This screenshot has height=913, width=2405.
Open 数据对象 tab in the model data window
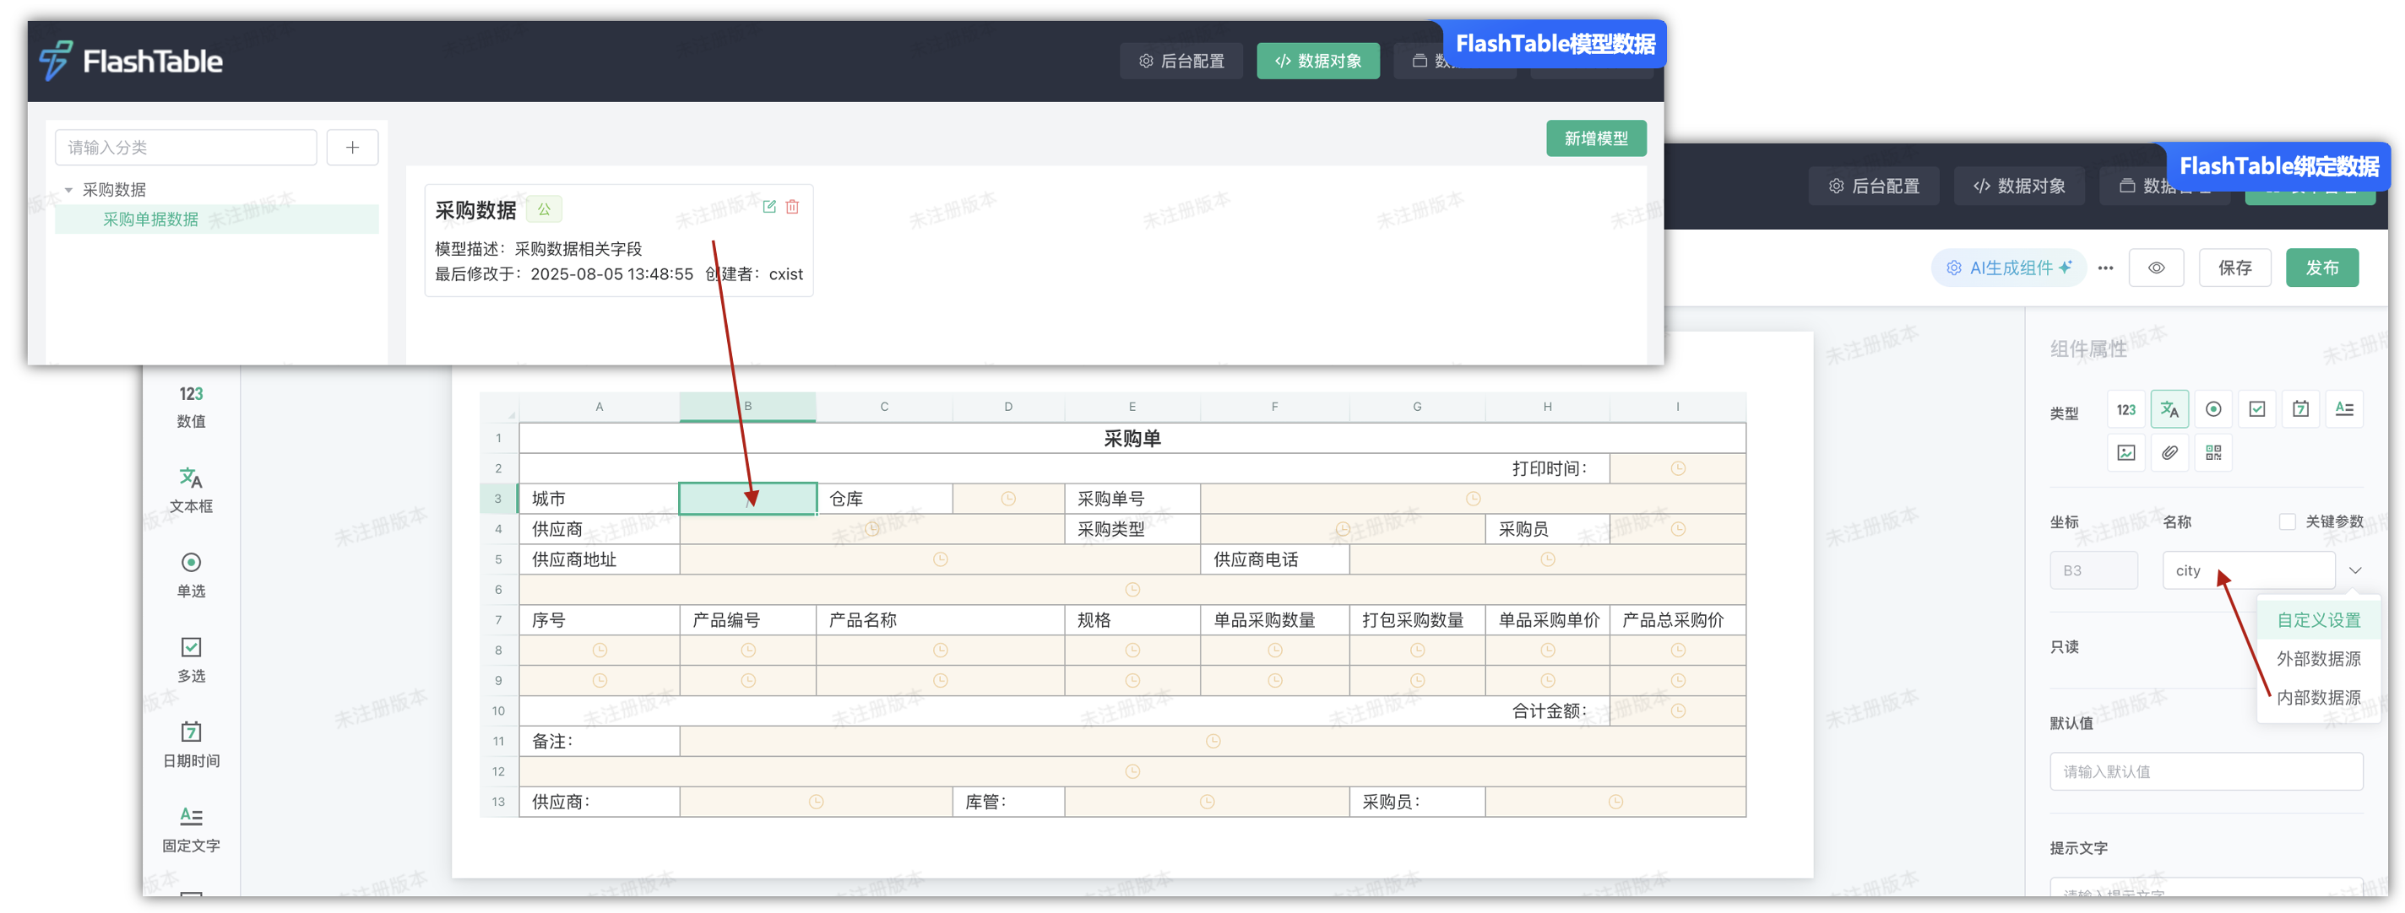[x=1318, y=62]
